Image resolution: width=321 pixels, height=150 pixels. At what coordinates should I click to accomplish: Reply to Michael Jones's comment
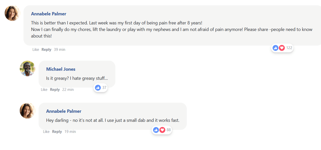click(55, 90)
